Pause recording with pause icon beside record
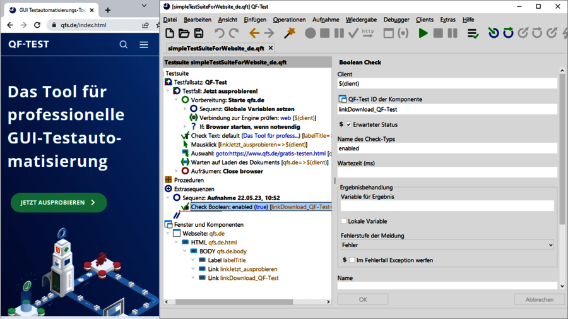The width and height of the screenshot is (568, 319). 339,33
